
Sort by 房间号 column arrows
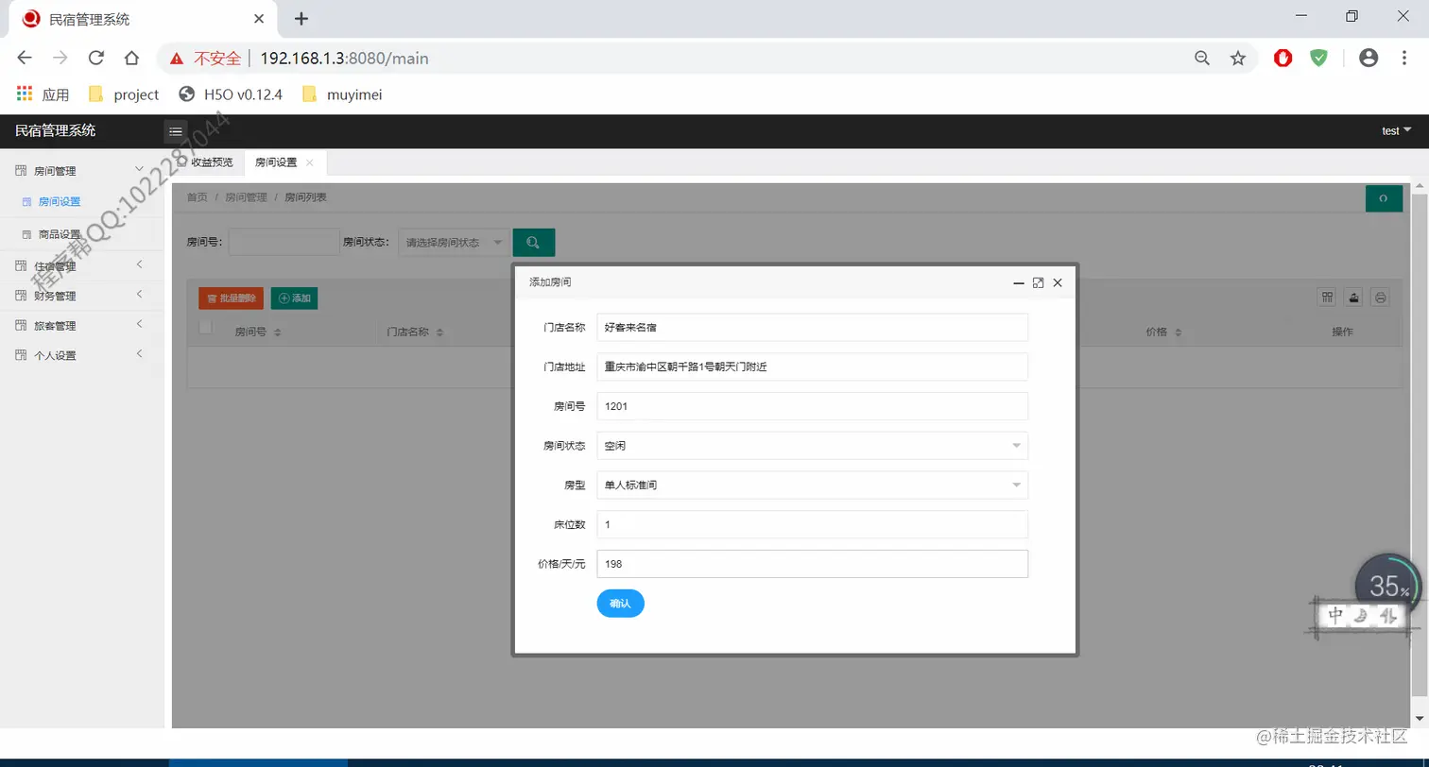[x=278, y=333]
